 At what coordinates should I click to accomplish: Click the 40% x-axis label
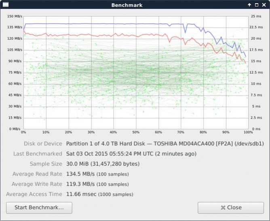click(113, 132)
